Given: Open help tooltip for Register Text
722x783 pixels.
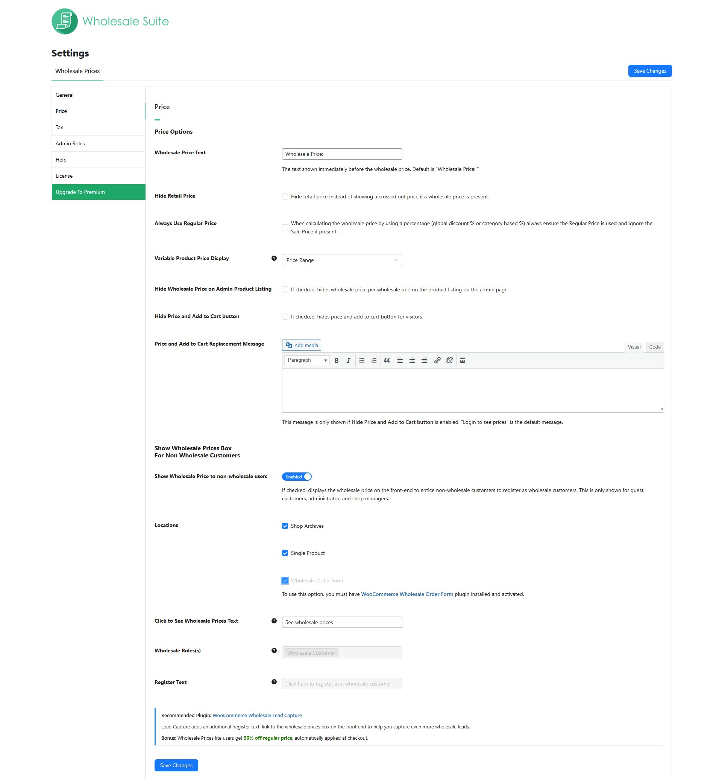Looking at the screenshot, I should coord(274,682).
